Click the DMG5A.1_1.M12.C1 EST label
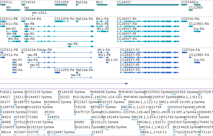The image size is (213, 136). coord(154,127)
